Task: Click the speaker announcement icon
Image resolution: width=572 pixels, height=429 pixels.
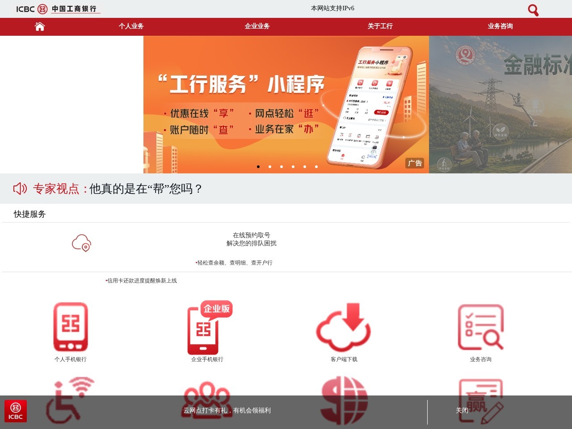Action: click(20, 189)
